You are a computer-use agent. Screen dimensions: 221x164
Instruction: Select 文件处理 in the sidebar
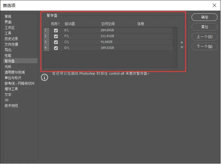click(x=11, y=44)
